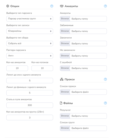Screen dimensions: 113x138
Task: Open the Выберите тип сбора dropdown
Action: [30, 43]
